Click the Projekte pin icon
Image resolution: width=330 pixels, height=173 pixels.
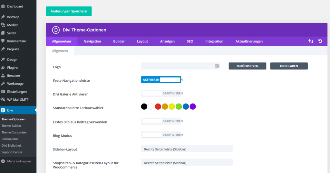(3, 49)
